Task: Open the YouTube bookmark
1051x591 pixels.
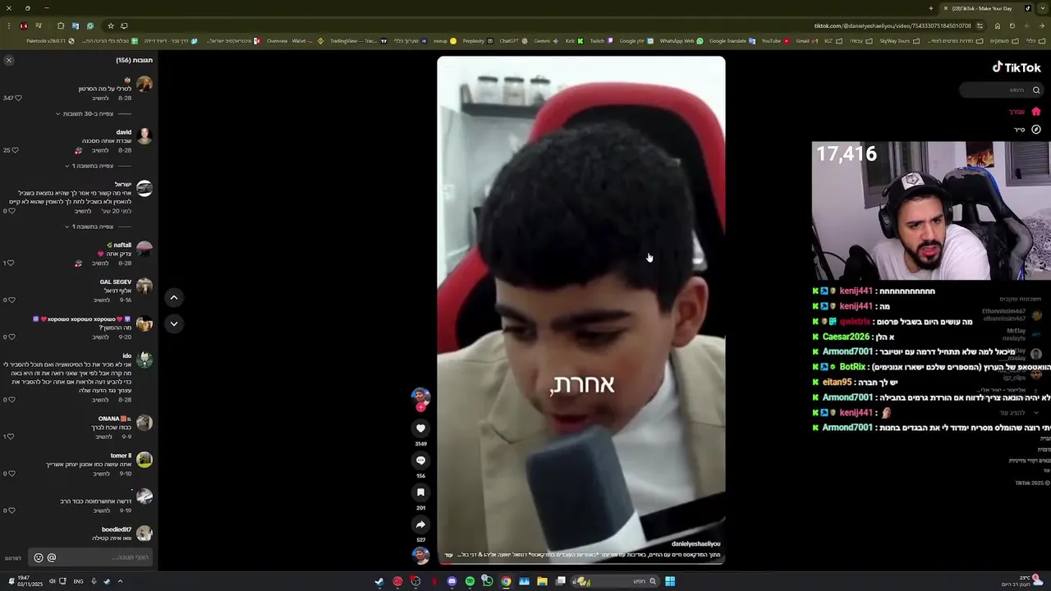Action: point(776,40)
